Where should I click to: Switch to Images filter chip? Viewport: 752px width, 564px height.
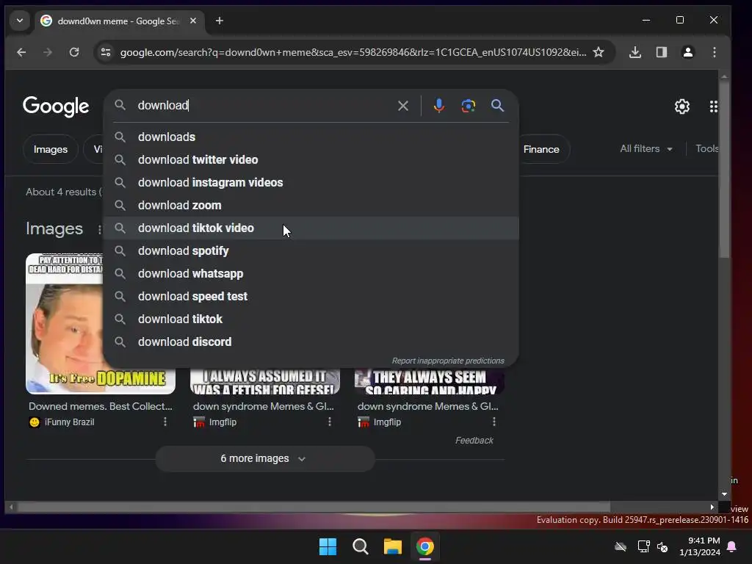tap(51, 149)
